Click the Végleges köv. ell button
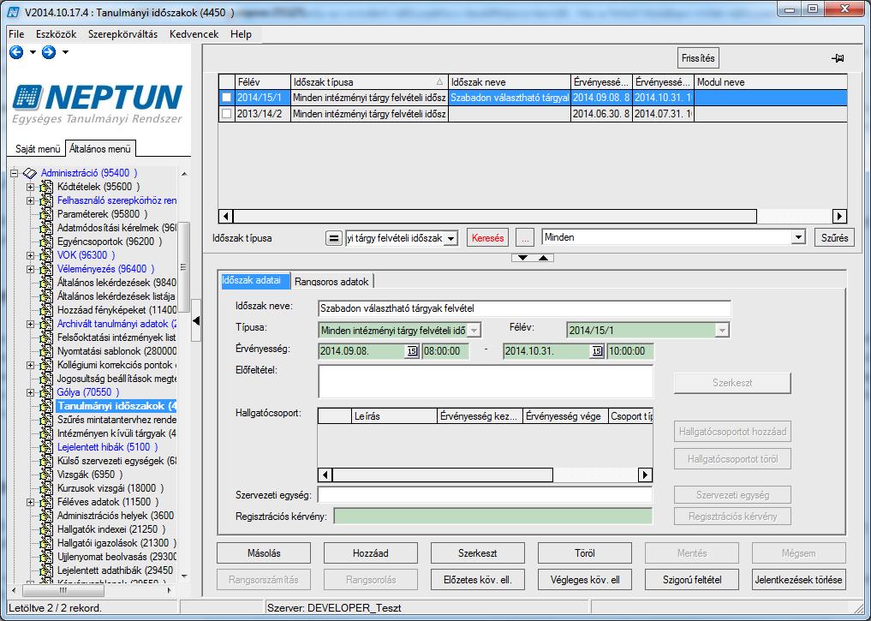The height and width of the screenshot is (621, 871). coord(584,580)
